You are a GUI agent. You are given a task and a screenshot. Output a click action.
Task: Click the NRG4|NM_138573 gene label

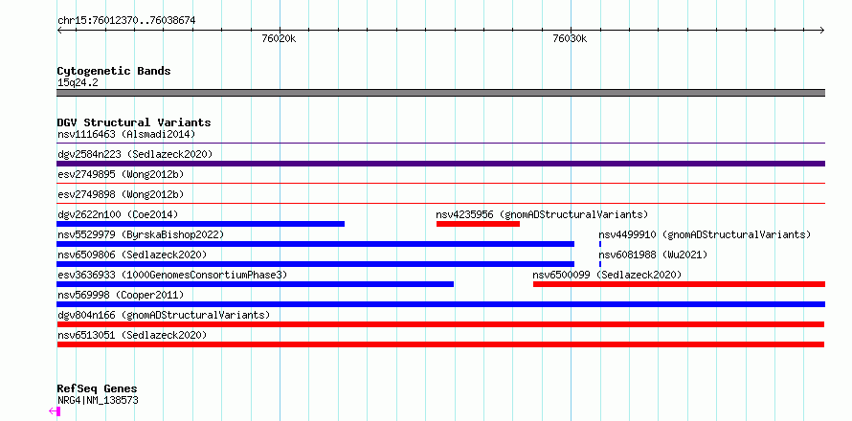(x=98, y=400)
